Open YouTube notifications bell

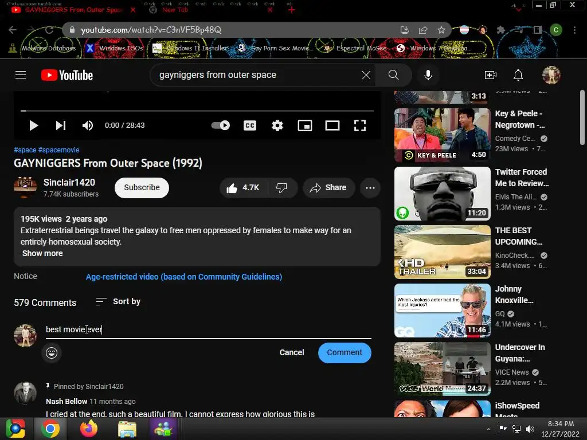(518, 75)
